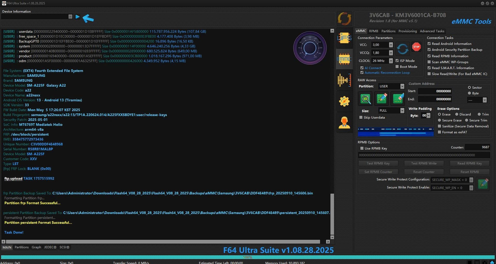Open the user support sidebar icon

point(344,122)
